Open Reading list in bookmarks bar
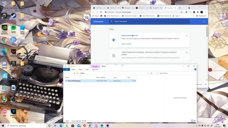Image resolution: width=228 pixels, height=128 pixels. pyautogui.click(x=201, y=16)
